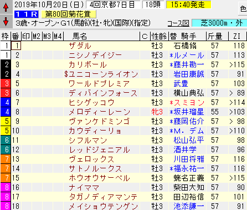
Task: Click the 色 button at top right
Action: click(x=243, y=9)
